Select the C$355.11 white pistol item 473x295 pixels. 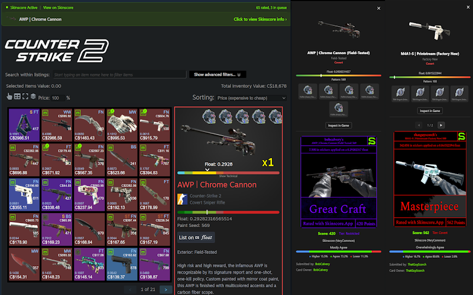24,195
